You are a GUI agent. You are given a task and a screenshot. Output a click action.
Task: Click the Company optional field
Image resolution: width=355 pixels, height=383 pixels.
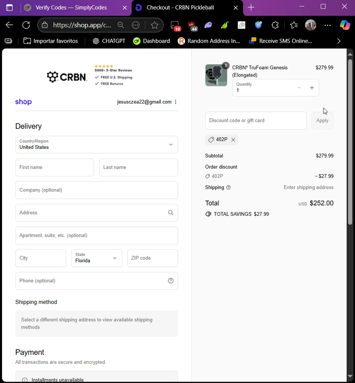coord(97,190)
